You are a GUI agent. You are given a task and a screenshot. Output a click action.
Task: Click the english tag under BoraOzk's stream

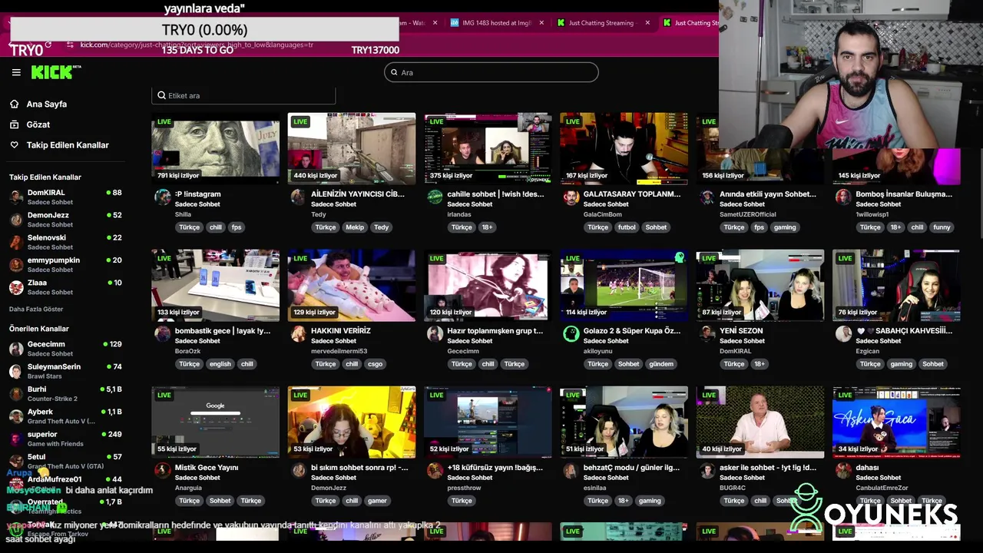(220, 364)
